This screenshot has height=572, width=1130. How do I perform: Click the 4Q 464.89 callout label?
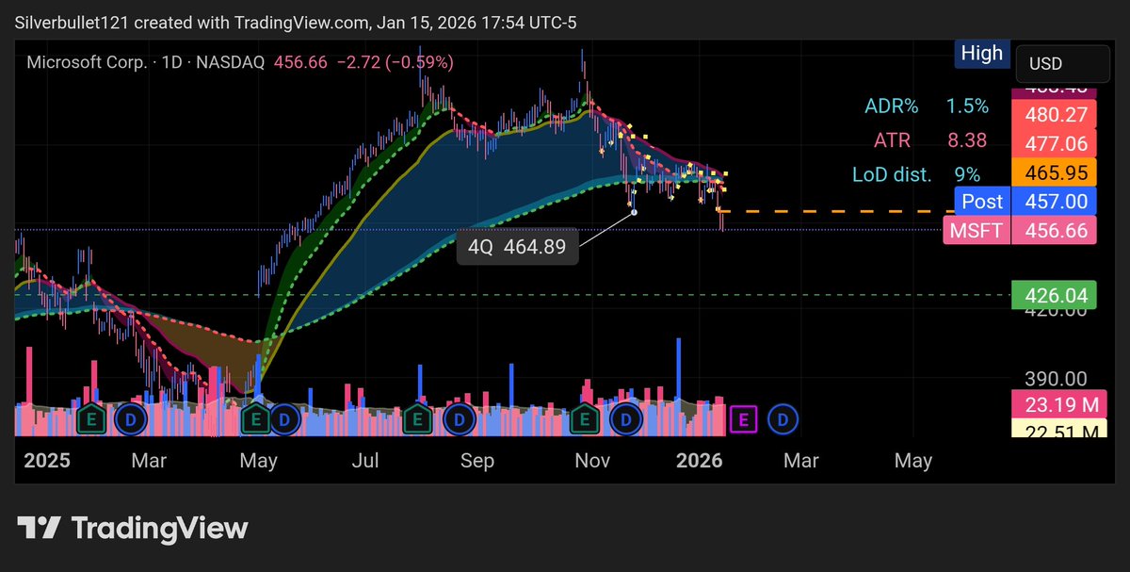coord(518,249)
